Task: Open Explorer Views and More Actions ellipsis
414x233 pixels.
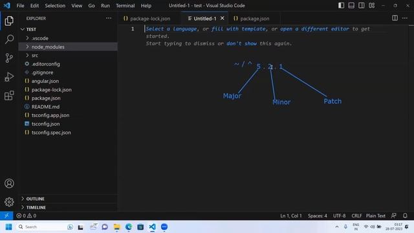Action: pyautogui.click(x=109, y=18)
